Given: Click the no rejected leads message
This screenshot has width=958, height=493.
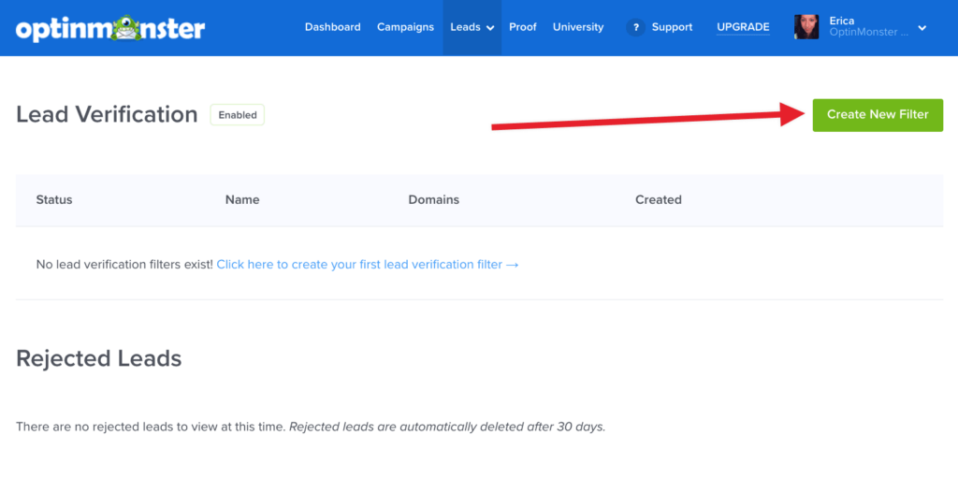Looking at the screenshot, I should (x=311, y=427).
